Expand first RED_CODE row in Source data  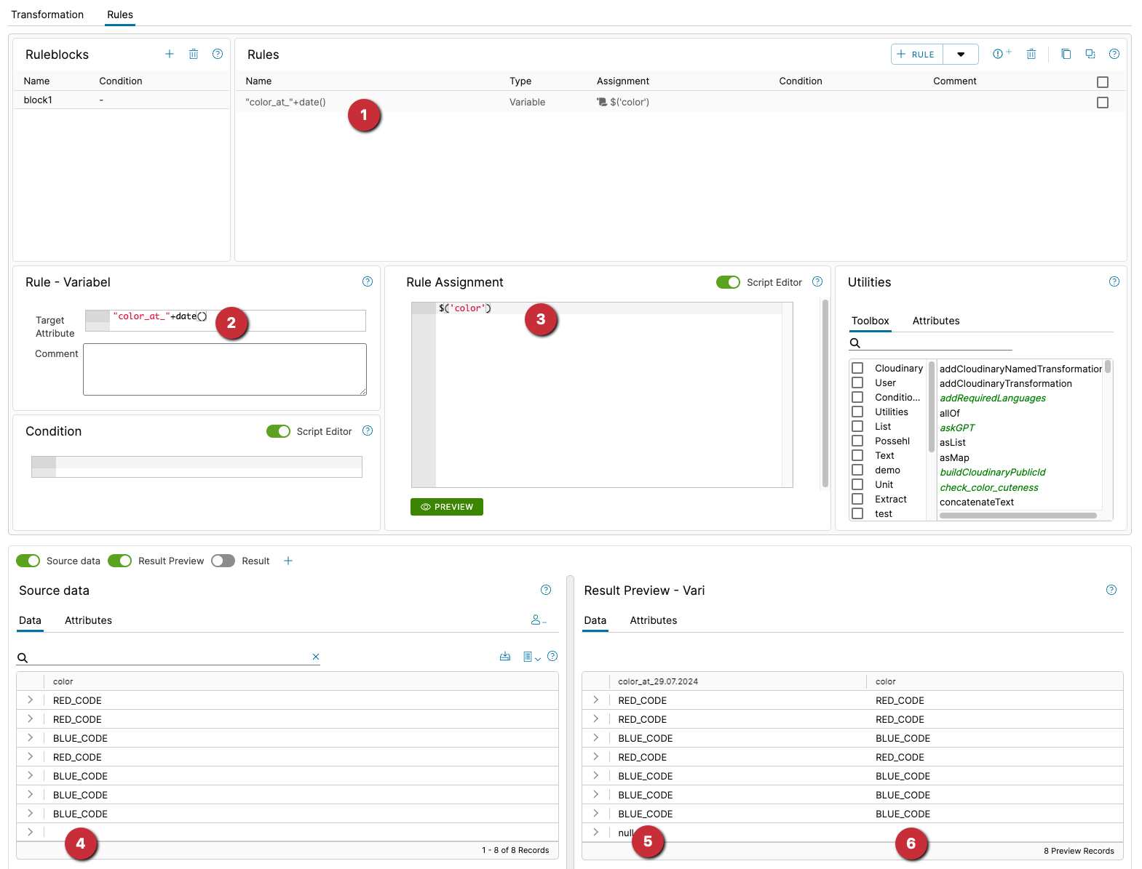tap(31, 700)
